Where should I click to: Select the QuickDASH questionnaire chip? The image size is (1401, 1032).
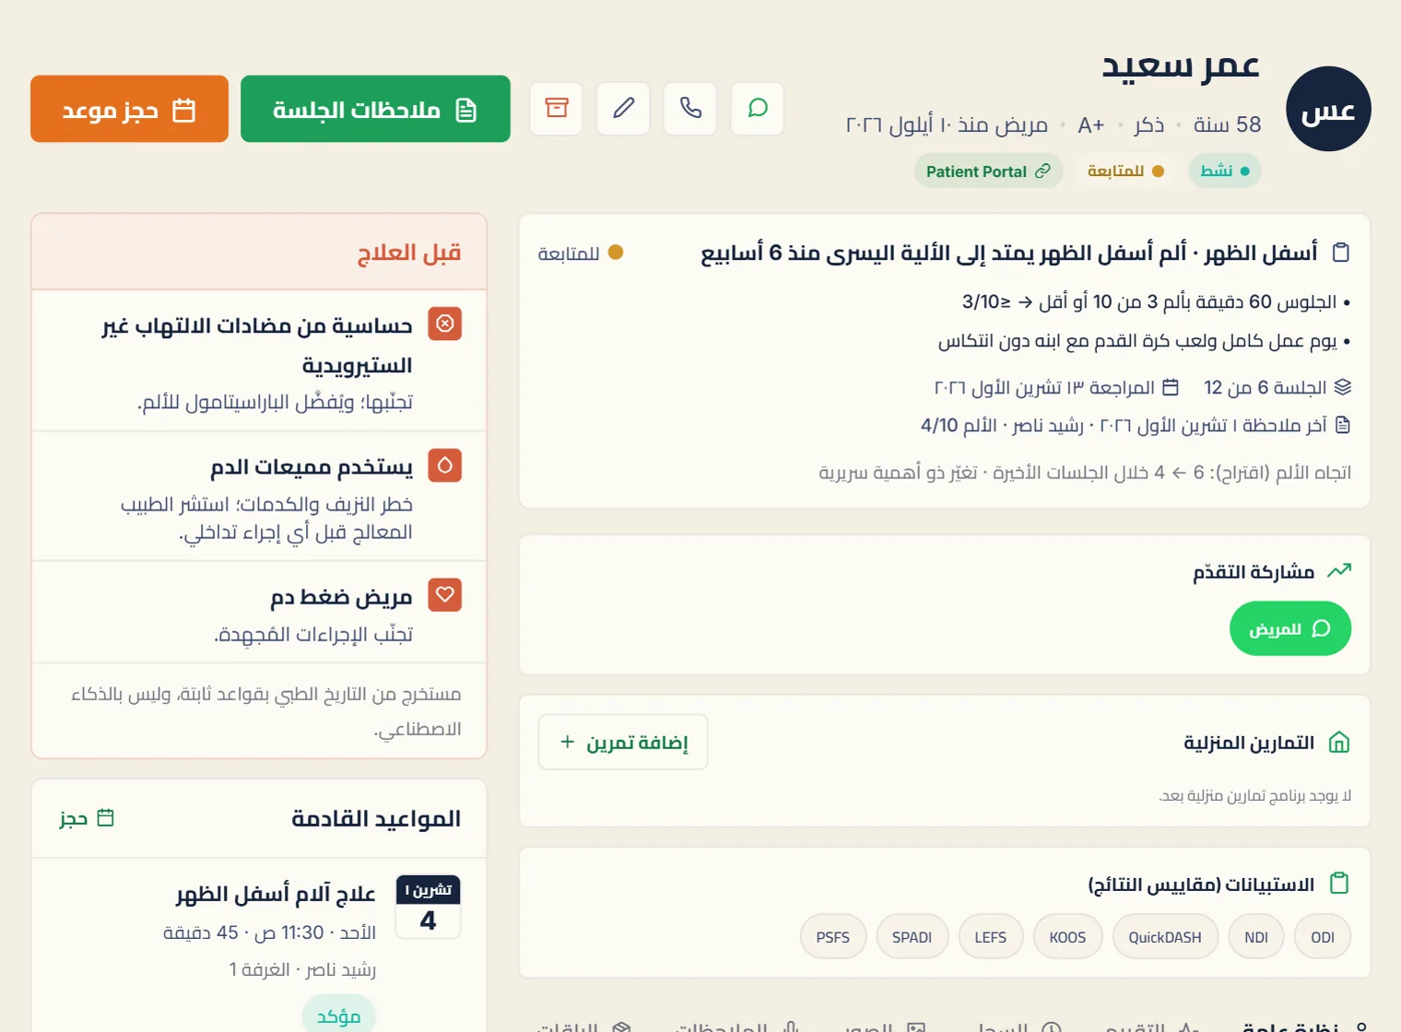tap(1165, 937)
